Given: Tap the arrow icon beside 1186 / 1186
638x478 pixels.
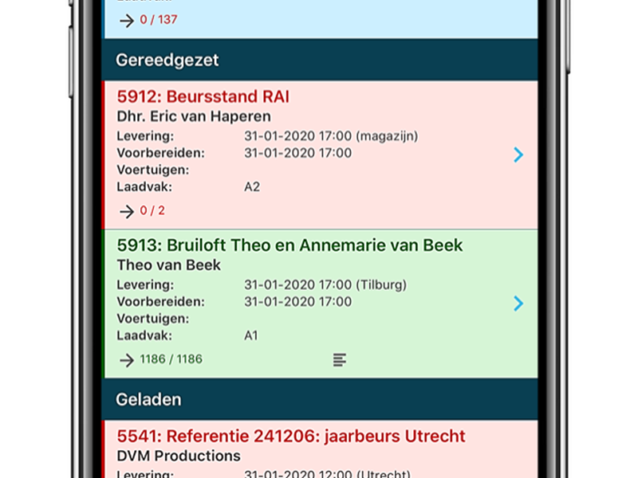Looking at the screenshot, I should pyautogui.click(x=126, y=359).
